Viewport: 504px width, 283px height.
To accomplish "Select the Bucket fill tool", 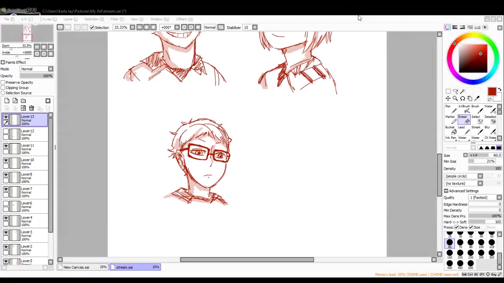I will [450, 130].
